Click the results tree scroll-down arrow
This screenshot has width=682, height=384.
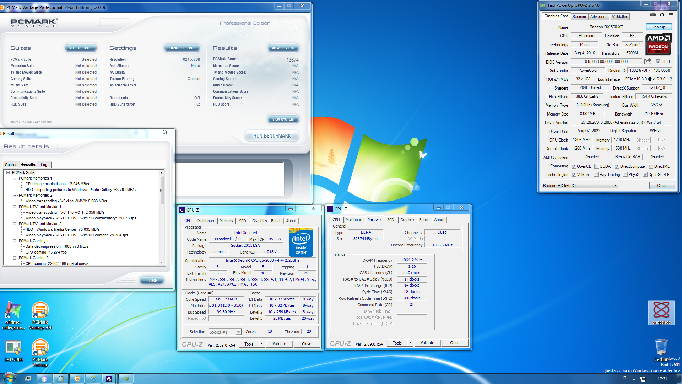tap(162, 262)
